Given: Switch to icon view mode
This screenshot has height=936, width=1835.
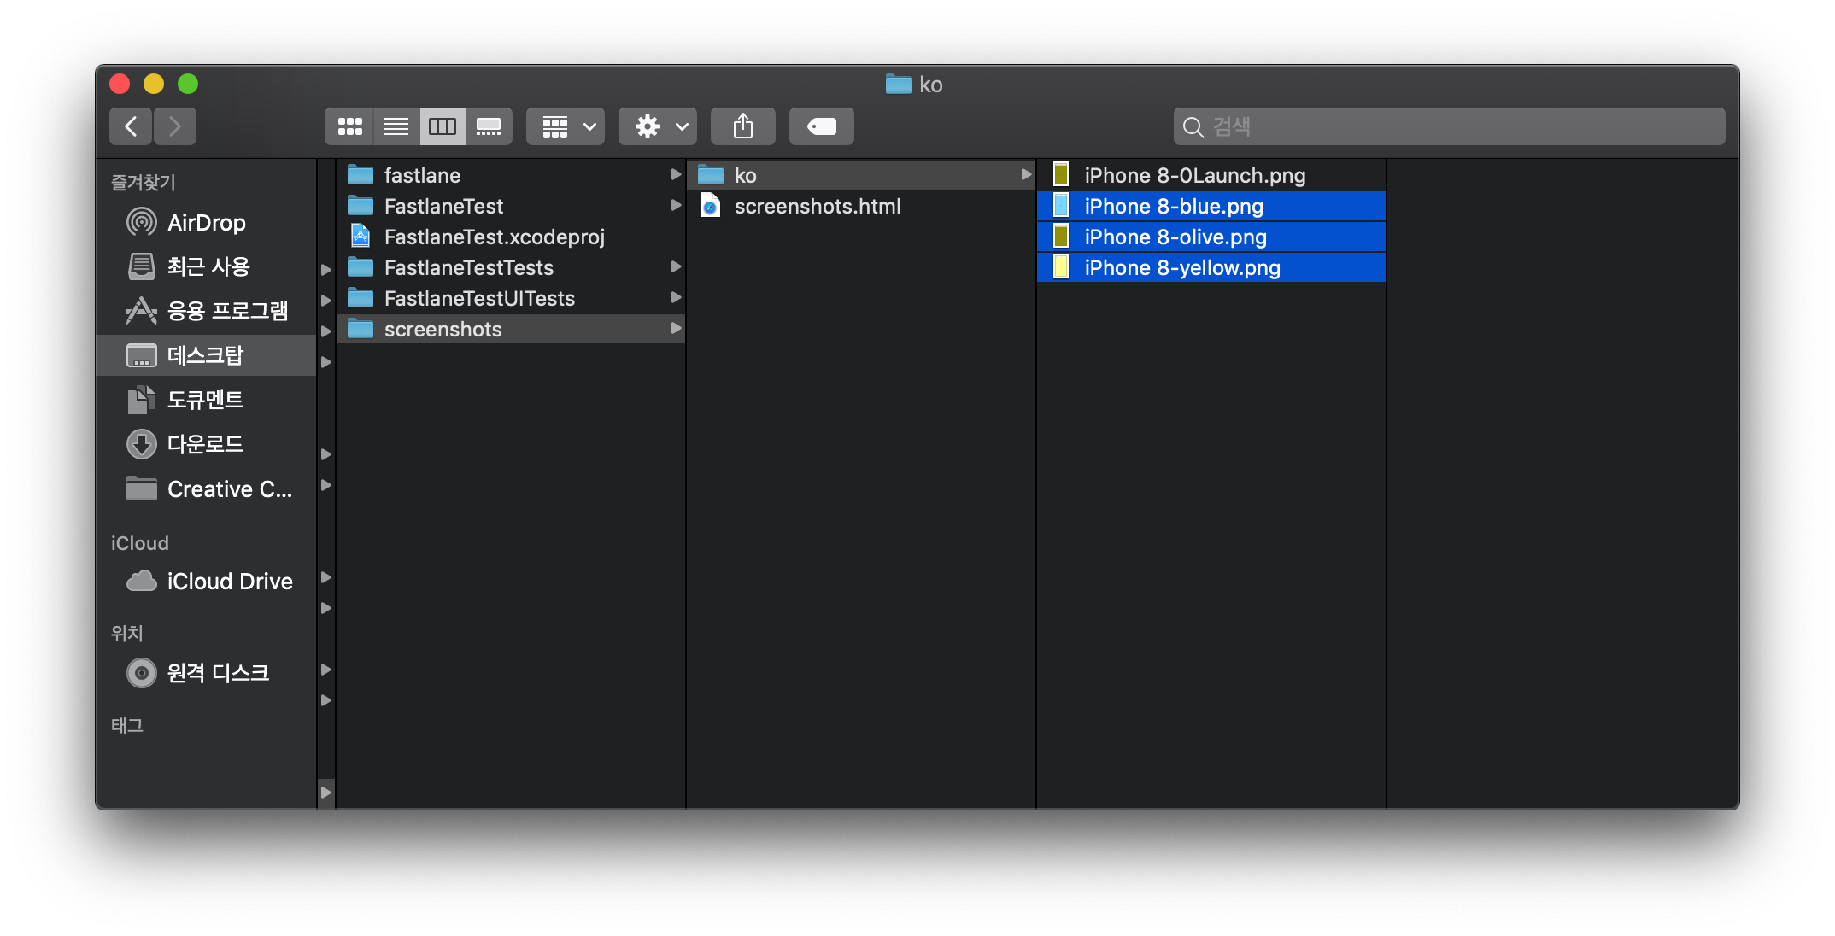Looking at the screenshot, I should point(349,126).
